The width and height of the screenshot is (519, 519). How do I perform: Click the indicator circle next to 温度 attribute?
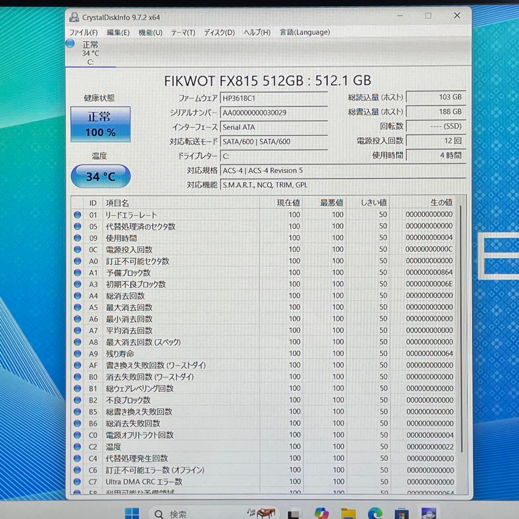[77, 446]
